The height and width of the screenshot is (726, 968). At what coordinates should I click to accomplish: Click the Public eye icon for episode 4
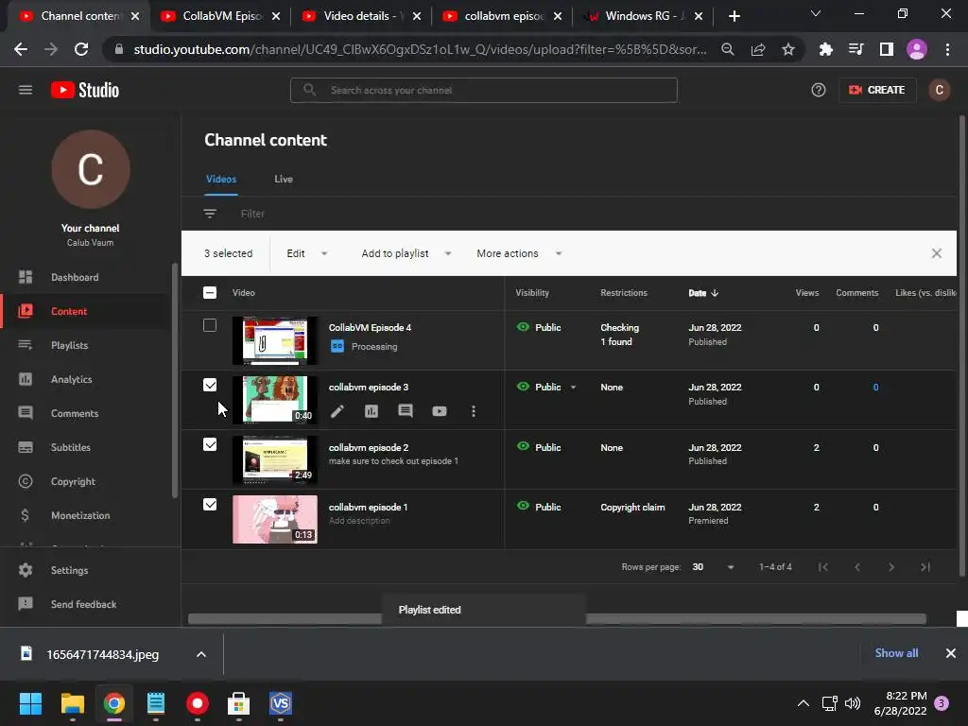pos(523,327)
